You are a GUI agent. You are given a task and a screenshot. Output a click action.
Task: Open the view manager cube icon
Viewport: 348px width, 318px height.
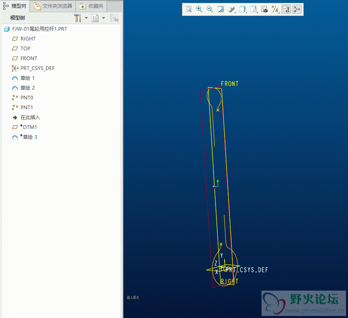[253, 9]
